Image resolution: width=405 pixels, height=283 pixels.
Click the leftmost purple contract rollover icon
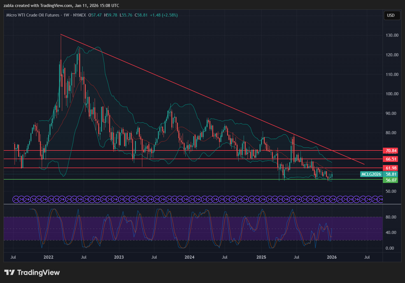click(x=16, y=199)
